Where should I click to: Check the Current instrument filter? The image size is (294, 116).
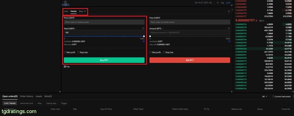pos(273,96)
